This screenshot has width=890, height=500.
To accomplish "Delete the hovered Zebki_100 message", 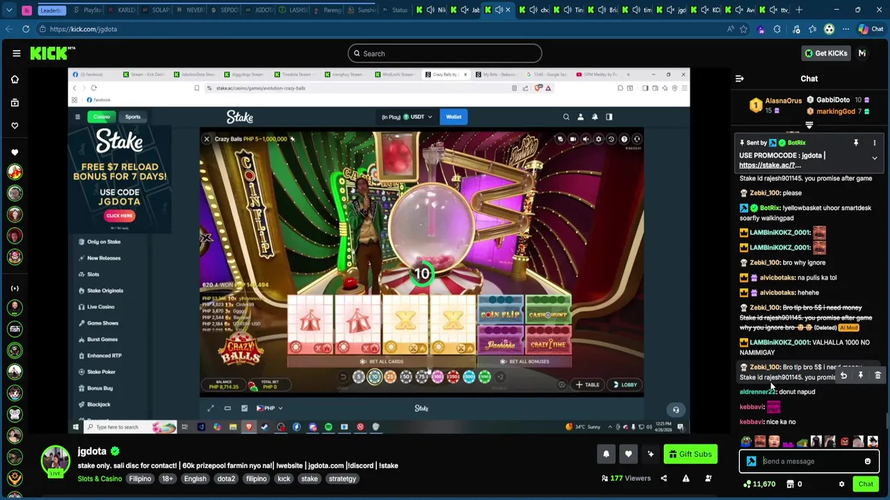I will click(877, 376).
